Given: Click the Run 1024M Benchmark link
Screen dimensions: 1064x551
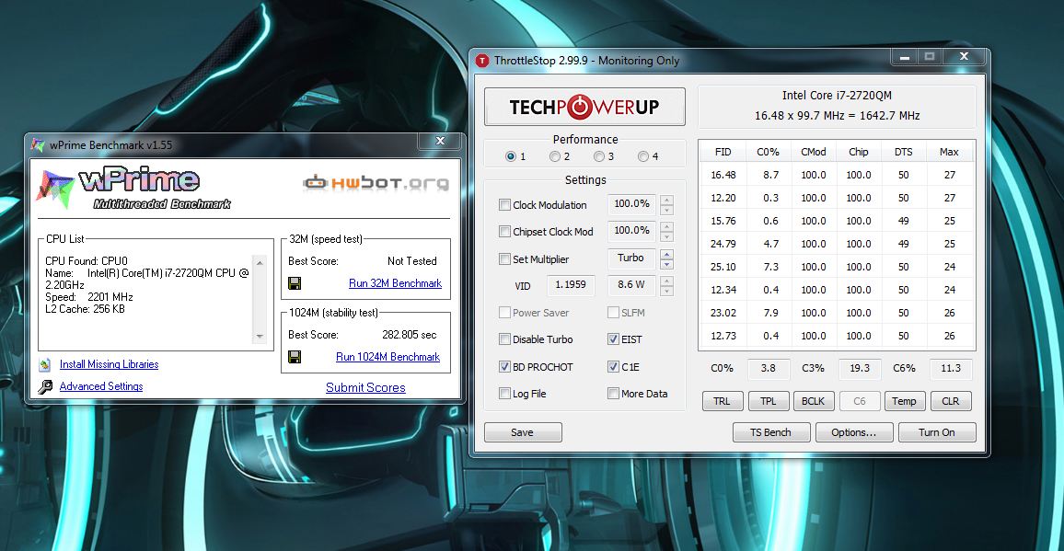Looking at the screenshot, I should 388,357.
